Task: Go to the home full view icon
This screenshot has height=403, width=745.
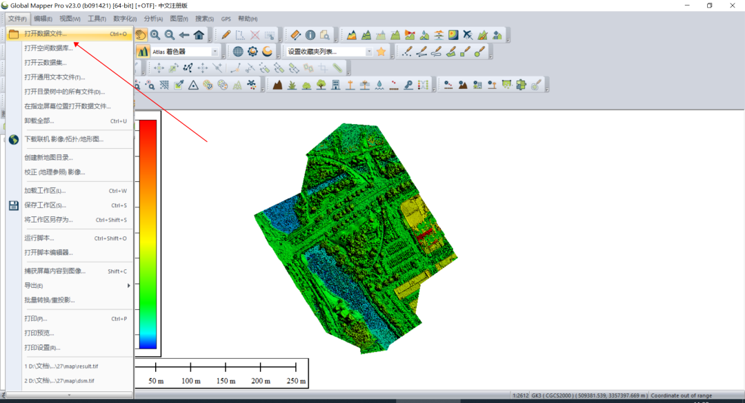Action: click(x=199, y=34)
